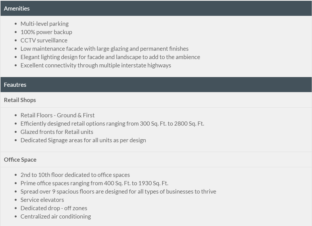Click Dedicated Signage areas list item

pyautogui.click(x=83, y=140)
